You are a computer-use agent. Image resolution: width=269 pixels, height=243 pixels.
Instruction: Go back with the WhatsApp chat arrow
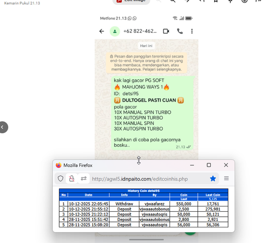point(102,31)
